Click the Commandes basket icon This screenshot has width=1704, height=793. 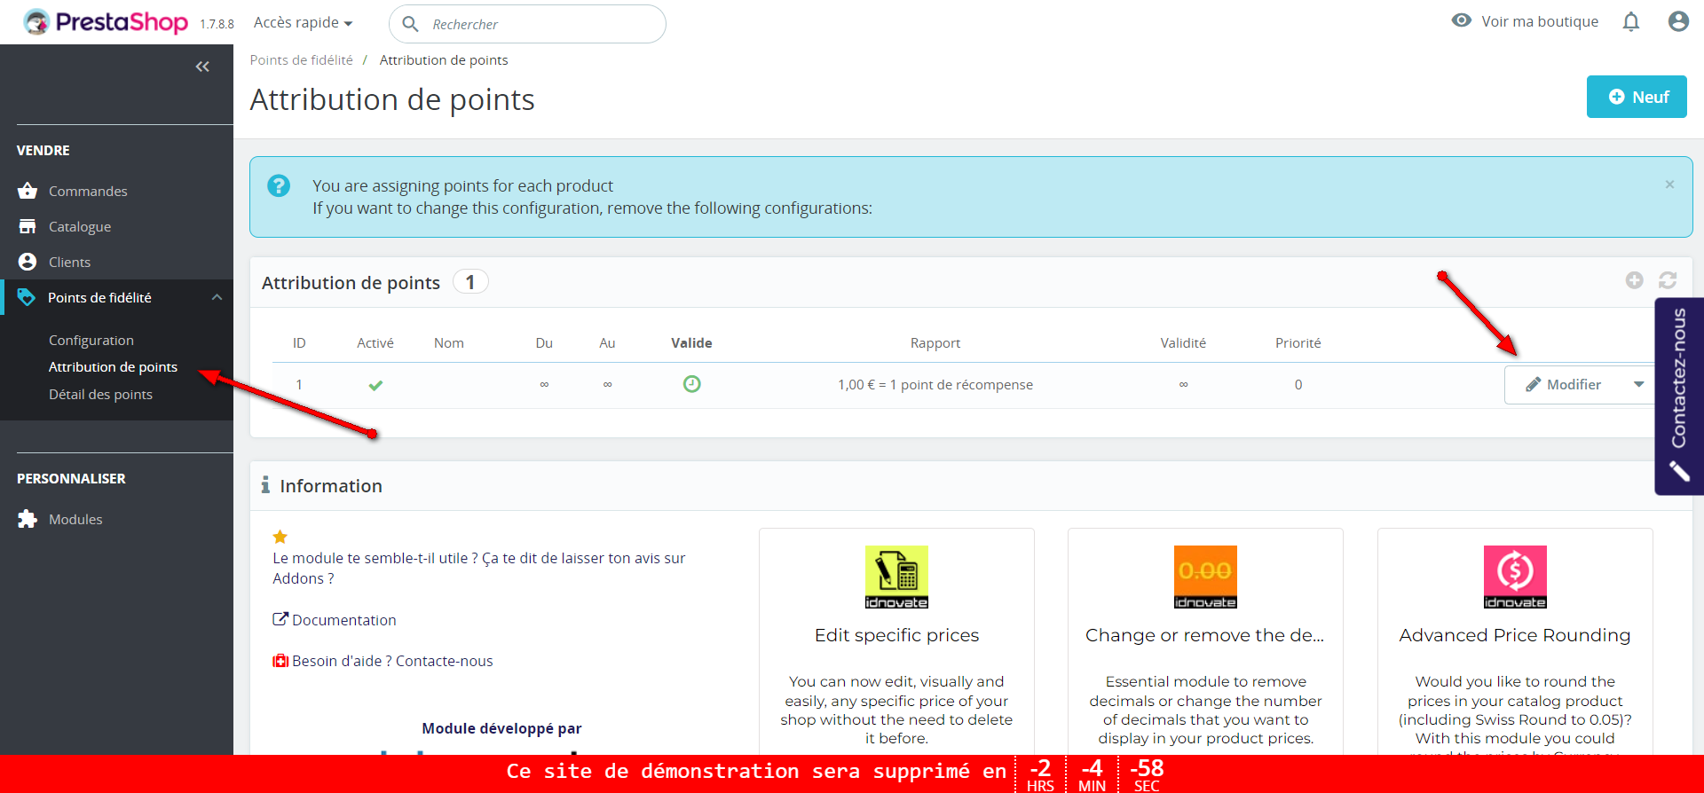pos(28,191)
